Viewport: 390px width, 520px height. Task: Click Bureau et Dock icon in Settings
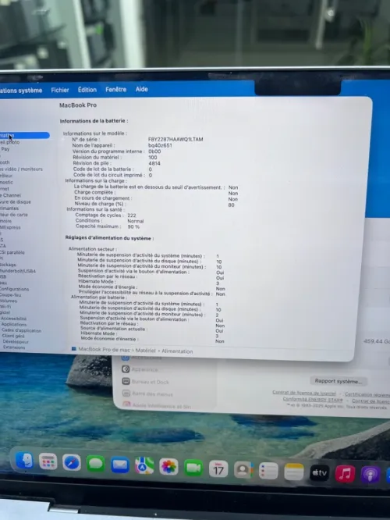[126, 381]
